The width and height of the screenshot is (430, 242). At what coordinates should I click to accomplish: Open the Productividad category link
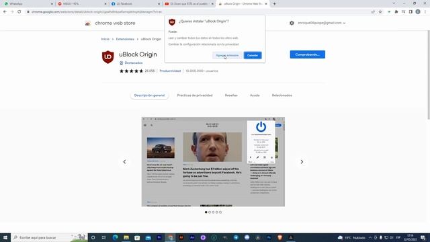(170, 71)
